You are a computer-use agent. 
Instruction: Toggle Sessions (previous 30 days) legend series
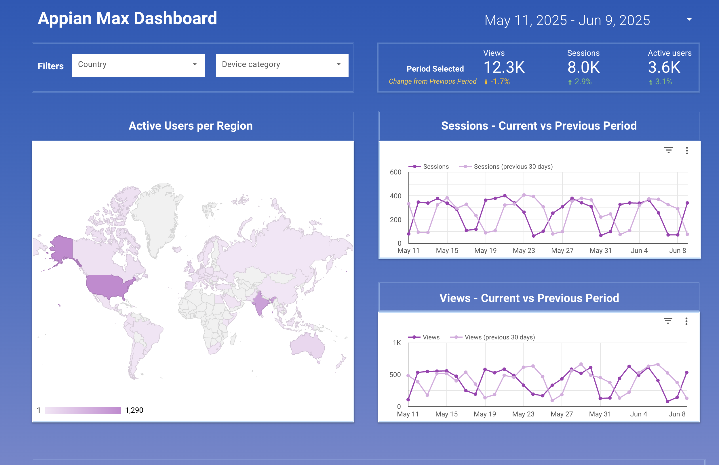(x=506, y=166)
